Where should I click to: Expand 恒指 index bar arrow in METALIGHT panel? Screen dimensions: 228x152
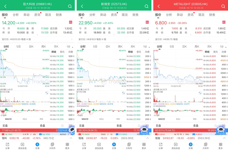click(x=224, y=138)
